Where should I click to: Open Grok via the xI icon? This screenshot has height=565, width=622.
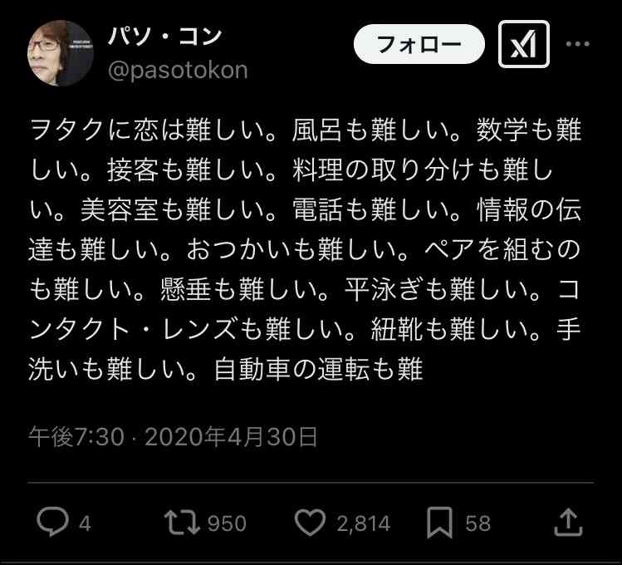pos(524,44)
